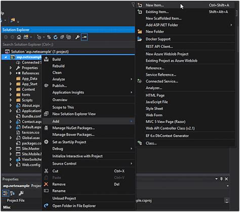Click the Properties grid scrollbar stepper
240x212 pixels.
[227, 201]
